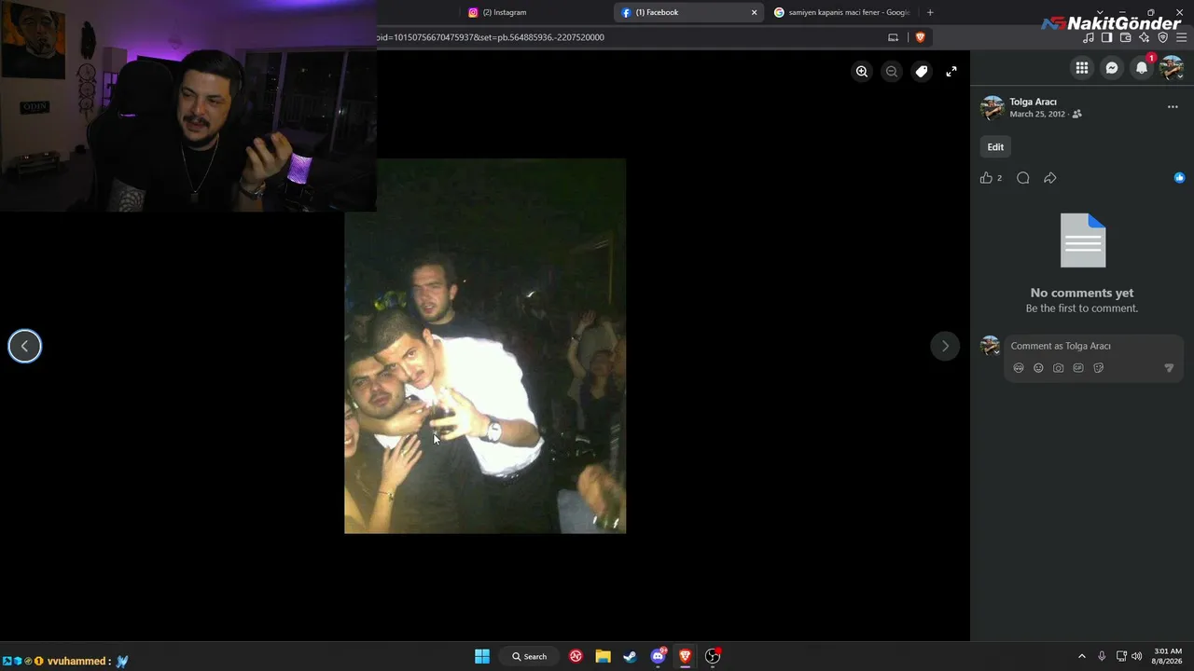Open poster's profile picture next to name
This screenshot has width=1194, height=671.
[993, 107]
